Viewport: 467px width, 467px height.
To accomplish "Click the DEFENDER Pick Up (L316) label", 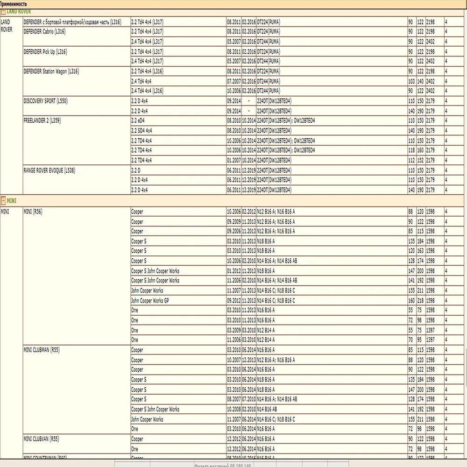I will point(49,52).
